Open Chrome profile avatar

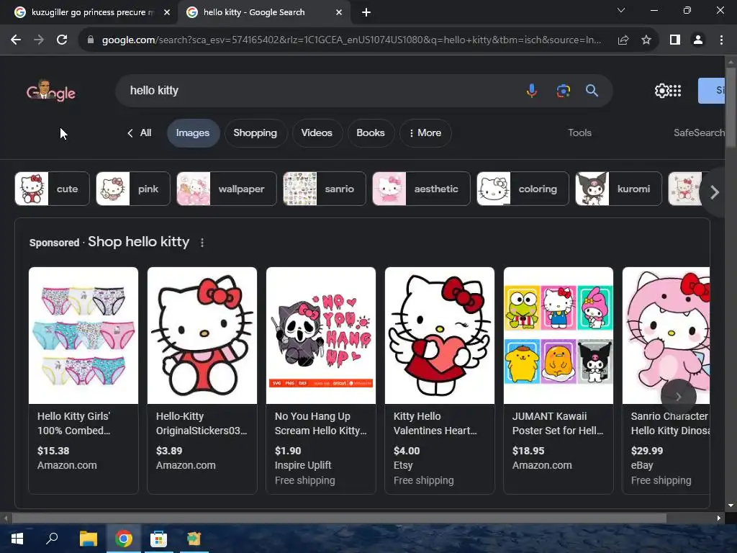click(x=698, y=40)
